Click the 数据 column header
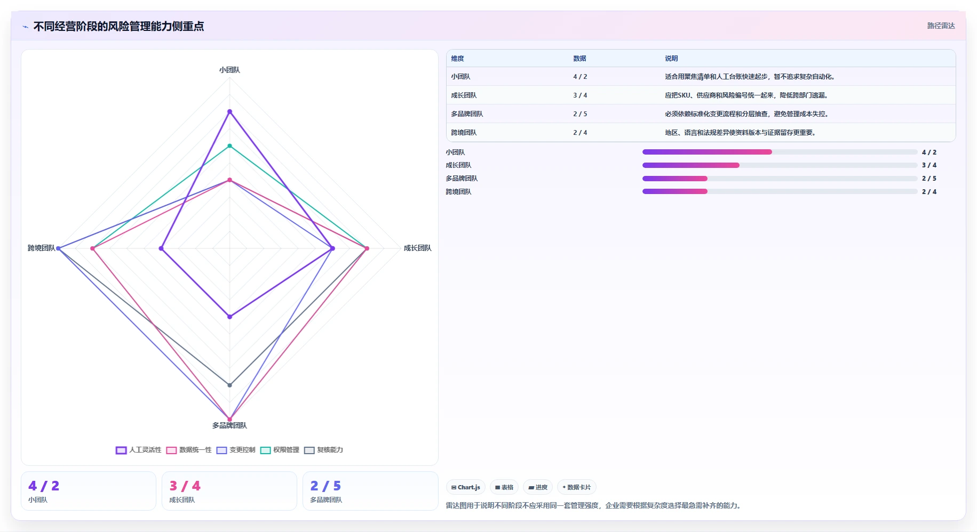The height and width of the screenshot is (532, 977). click(579, 59)
